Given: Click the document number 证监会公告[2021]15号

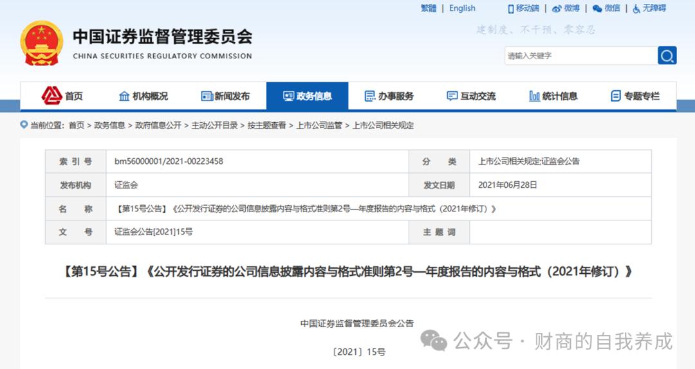Looking at the screenshot, I should pos(154,231).
